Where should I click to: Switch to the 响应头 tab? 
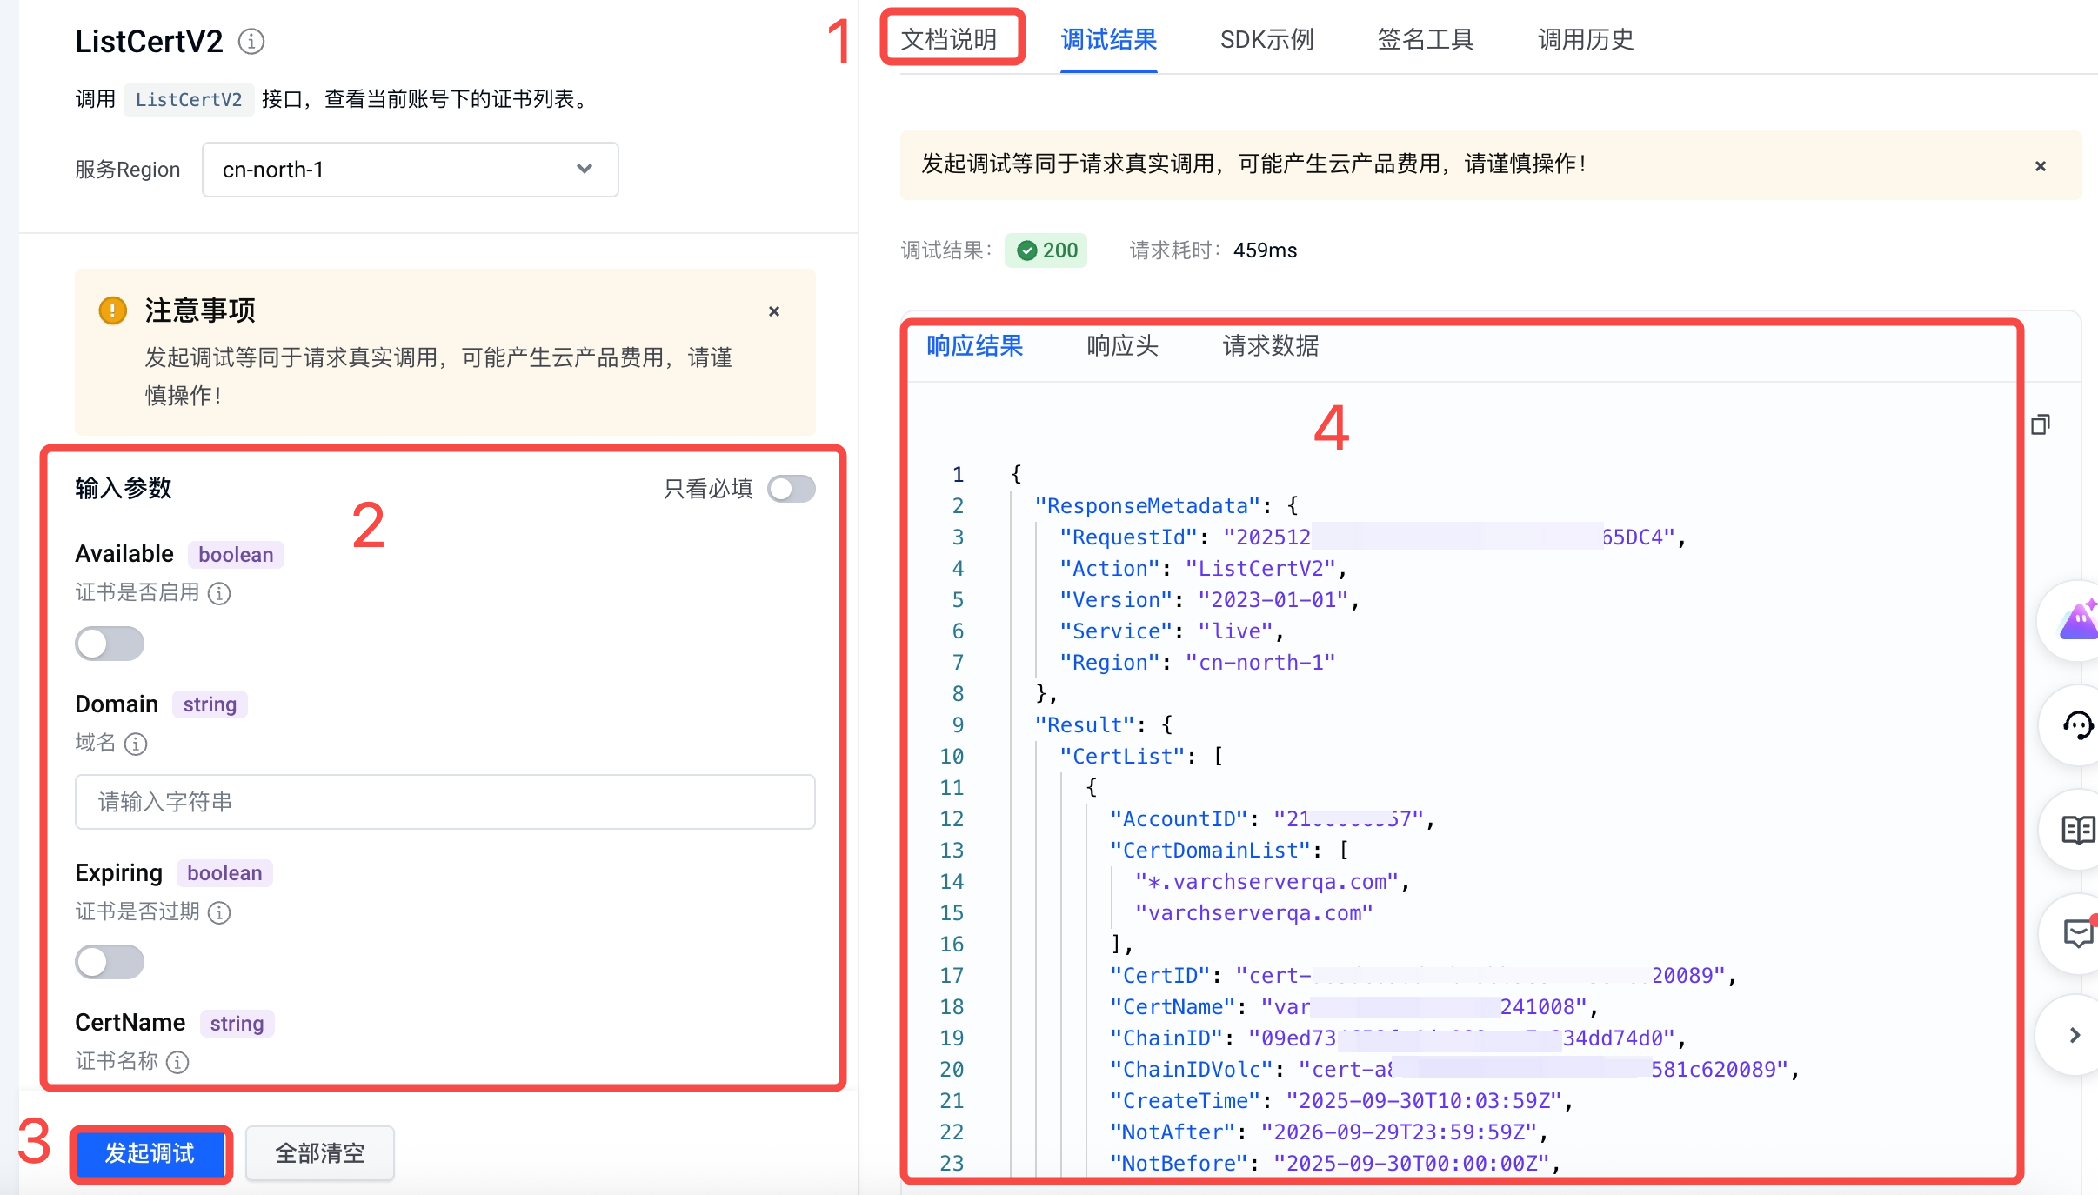[1122, 346]
